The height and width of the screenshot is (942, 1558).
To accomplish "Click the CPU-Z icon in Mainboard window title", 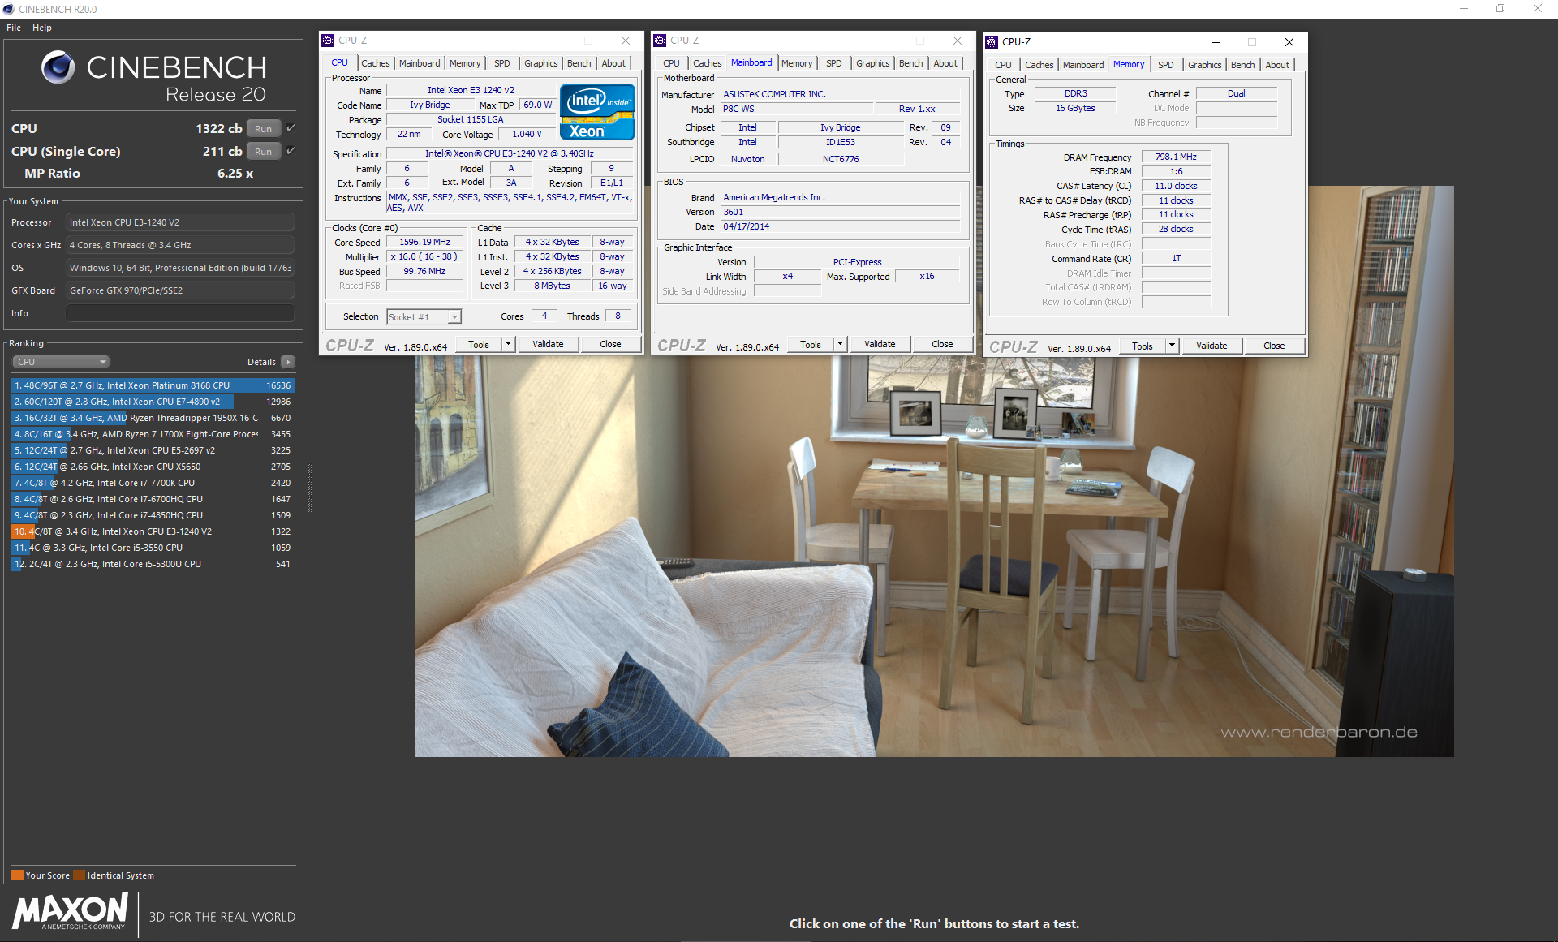I will [660, 41].
